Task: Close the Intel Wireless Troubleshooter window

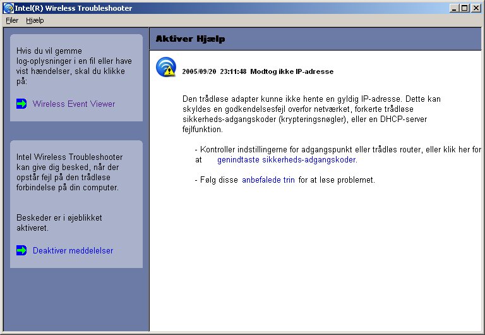Action: click(476, 8)
